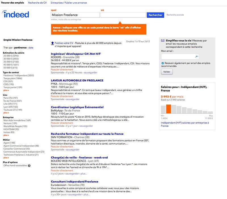Click the Indeed logo
This screenshot has height=199, width=227.
coord(16,14)
